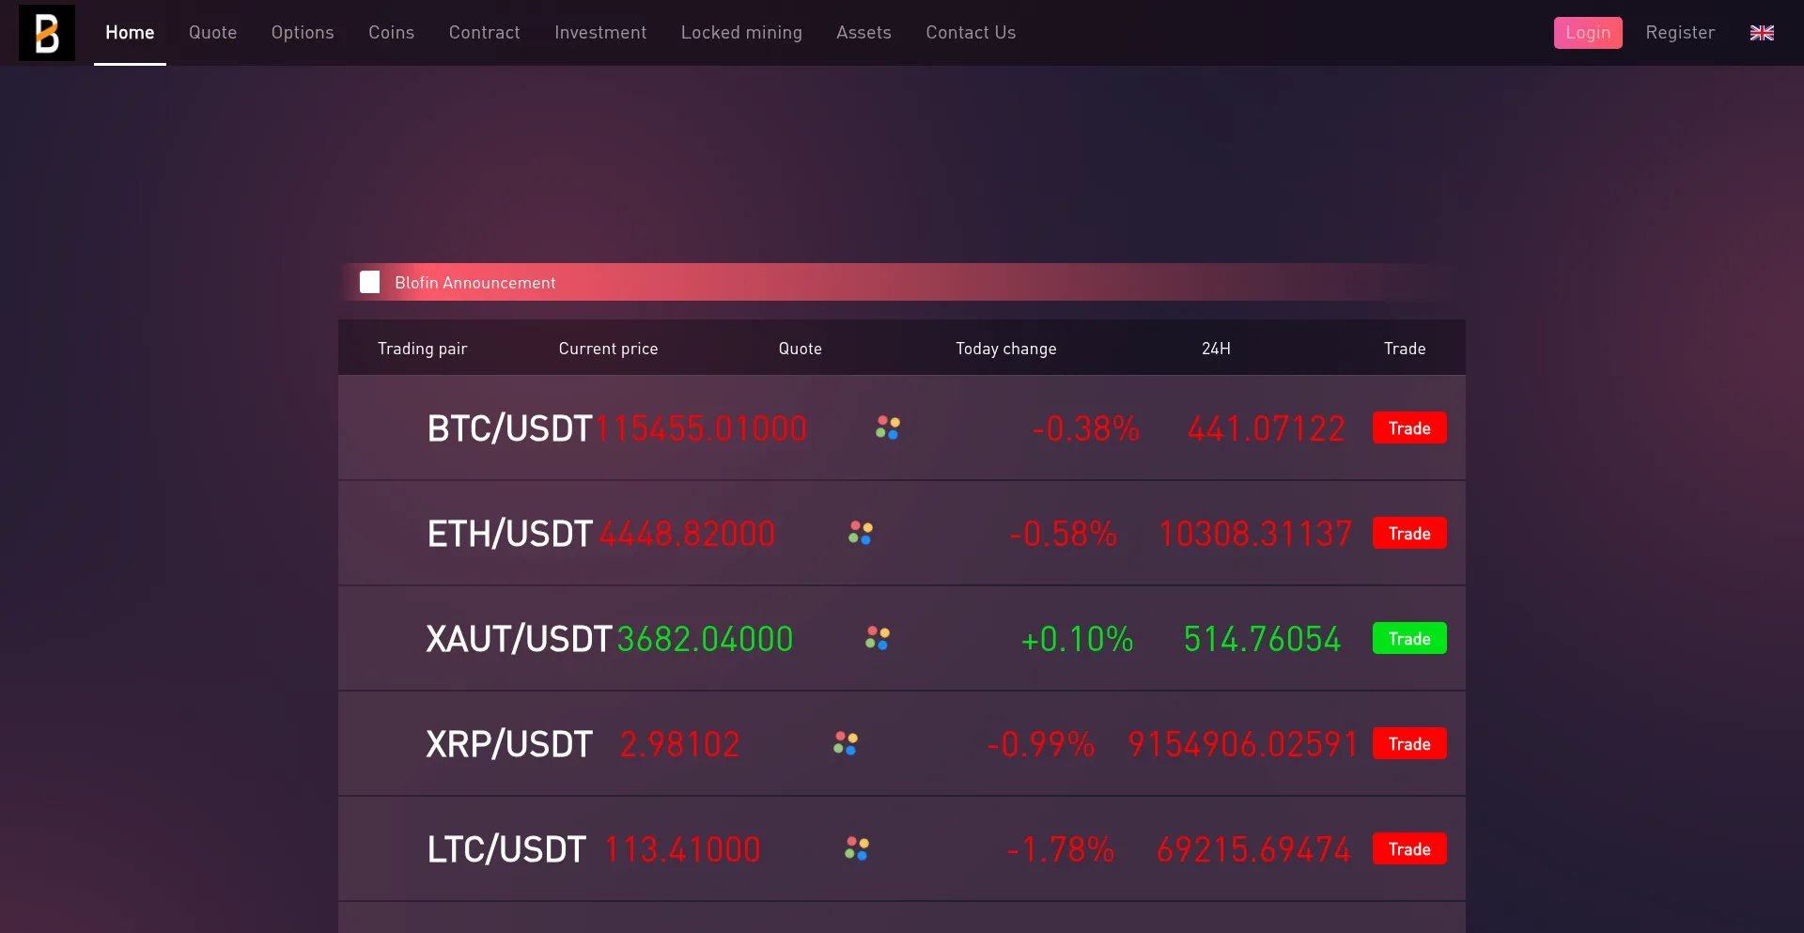
Task: Select the ETH/USDT trading pair name
Action: [509, 534]
